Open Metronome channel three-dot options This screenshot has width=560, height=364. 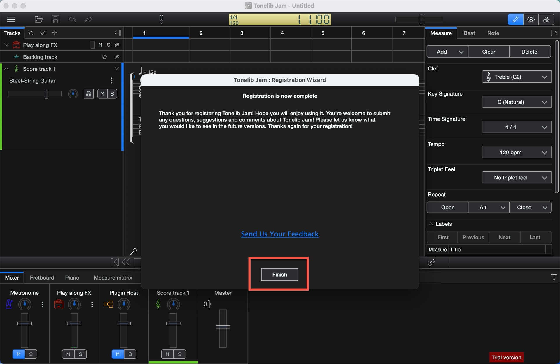point(43,304)
